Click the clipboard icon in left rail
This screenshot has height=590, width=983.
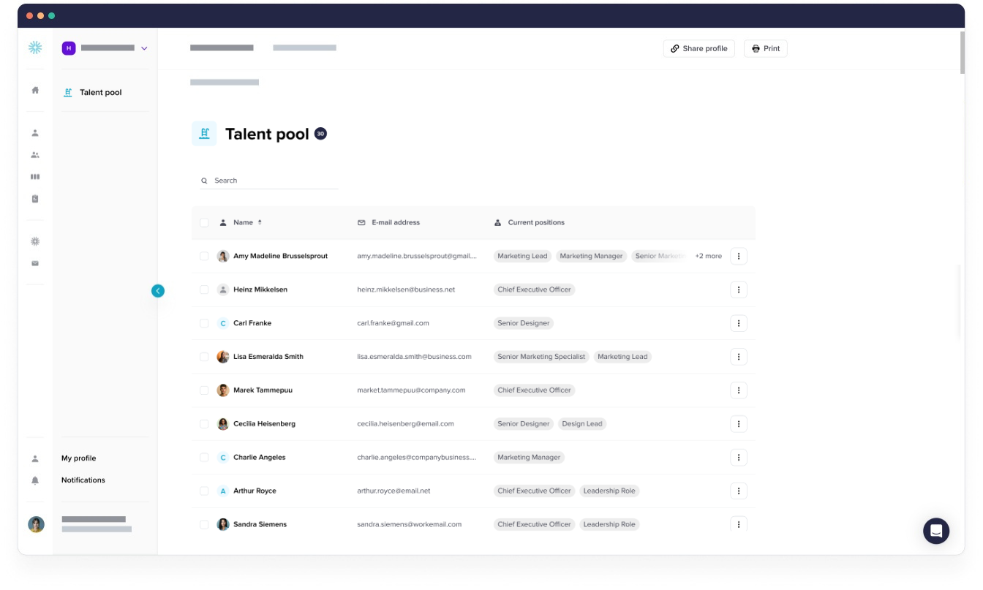coord(35,199)
